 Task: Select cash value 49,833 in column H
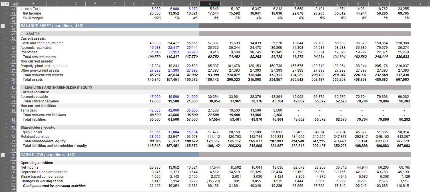(155, 43)
